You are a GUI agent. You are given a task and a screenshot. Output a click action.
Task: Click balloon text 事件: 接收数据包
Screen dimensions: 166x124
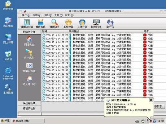coord(116,107)
